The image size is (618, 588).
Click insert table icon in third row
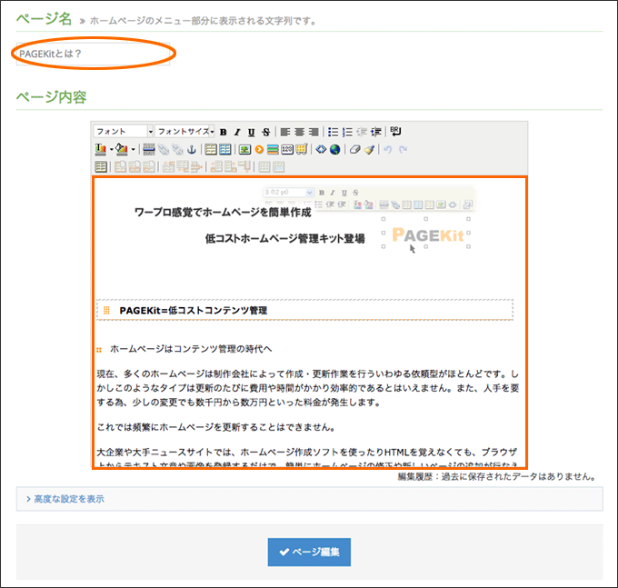101,166
